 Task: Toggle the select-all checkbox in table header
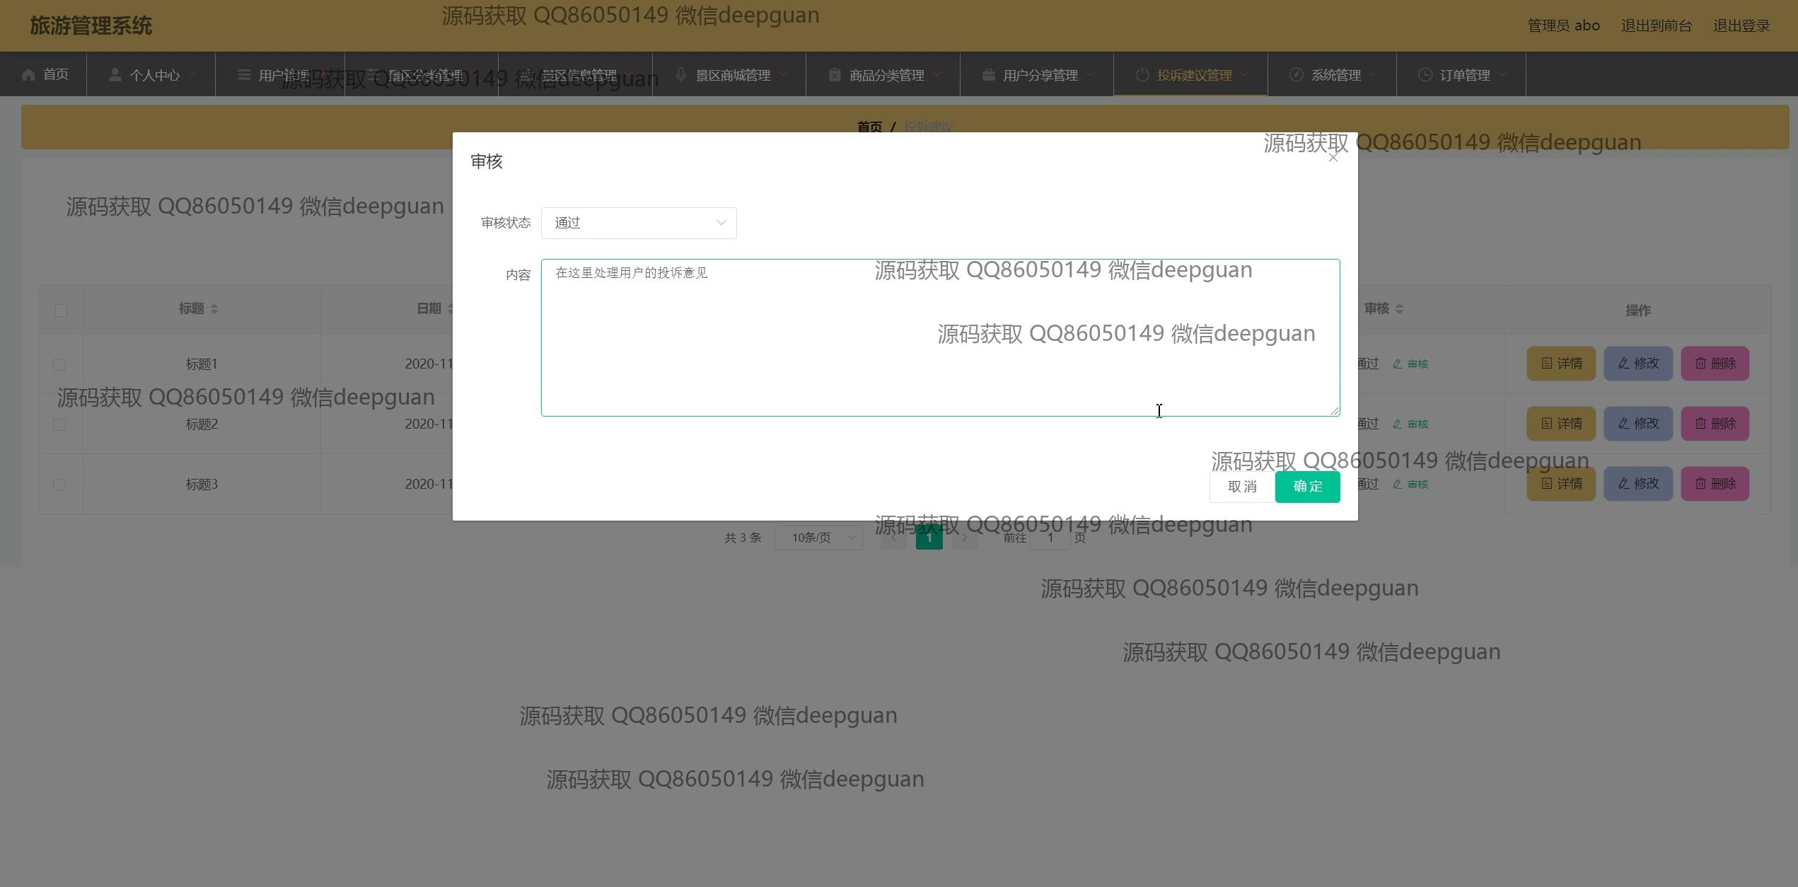pyautogui.click(x=61, y=310)
